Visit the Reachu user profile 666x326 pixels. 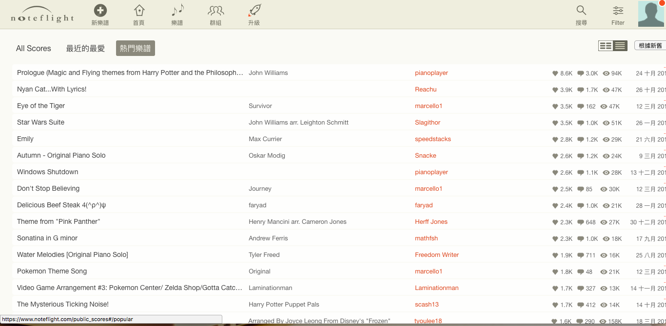(x=426, y=90)
